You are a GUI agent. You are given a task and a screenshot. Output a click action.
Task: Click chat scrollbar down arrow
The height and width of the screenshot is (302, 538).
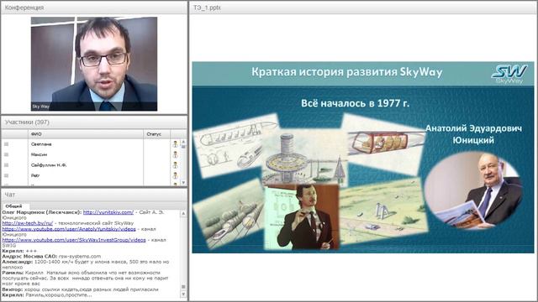click(183, 294)
